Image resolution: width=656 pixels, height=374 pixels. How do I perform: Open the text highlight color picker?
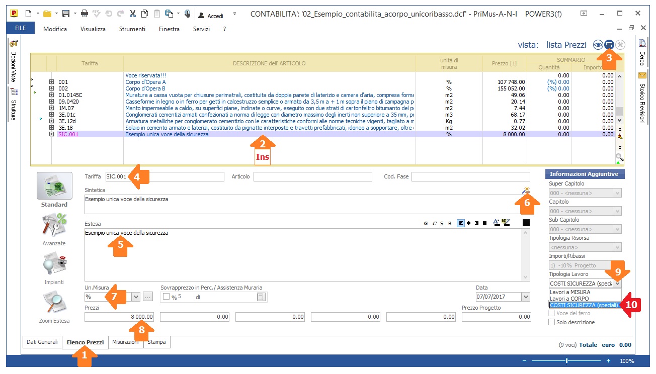tap(506, 223)
